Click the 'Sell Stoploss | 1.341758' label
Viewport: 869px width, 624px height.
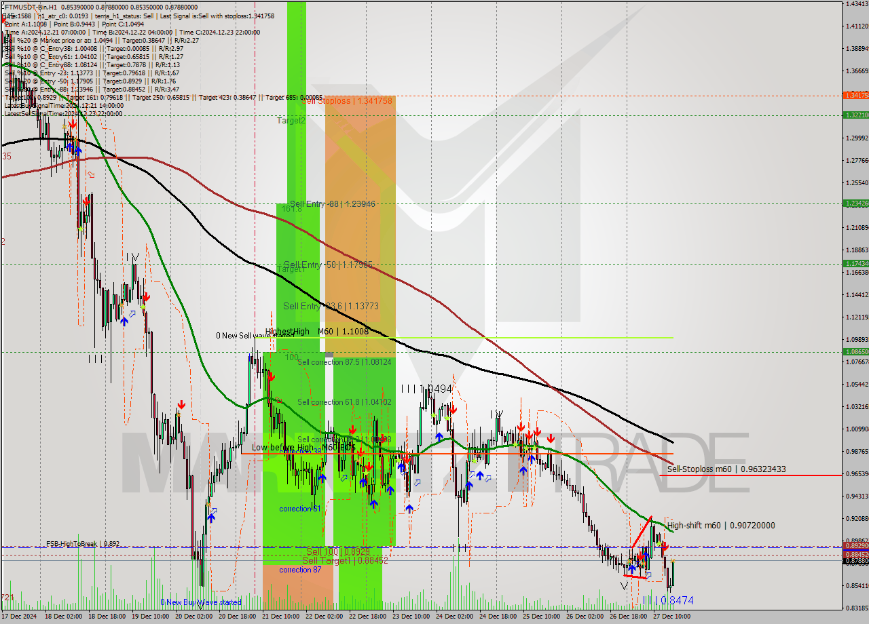[x=348, y=100]
